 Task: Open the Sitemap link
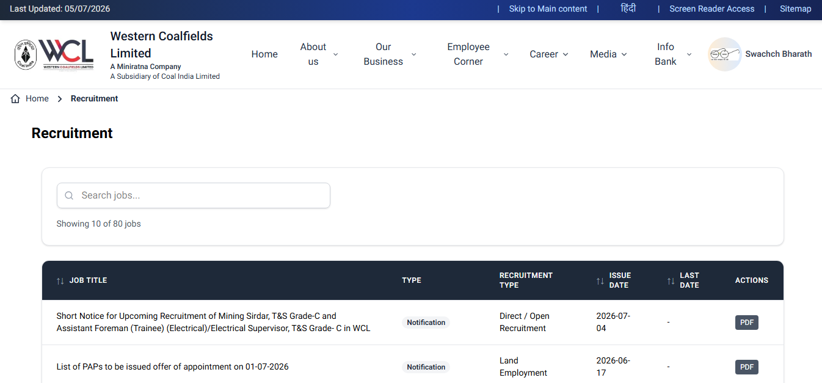tap(795, 9)
